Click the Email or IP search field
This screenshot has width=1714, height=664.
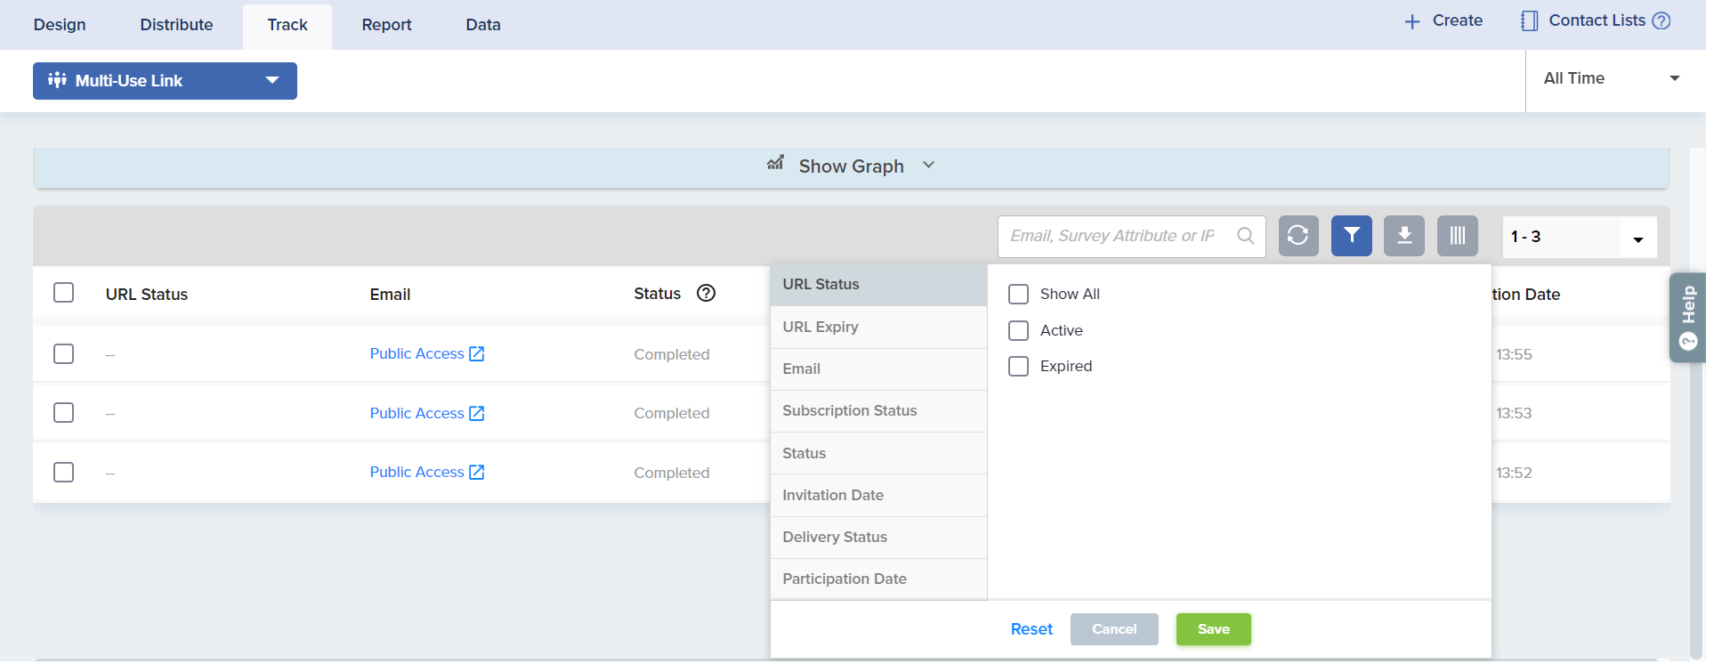pyautogui.click(x=1112, y=236)
